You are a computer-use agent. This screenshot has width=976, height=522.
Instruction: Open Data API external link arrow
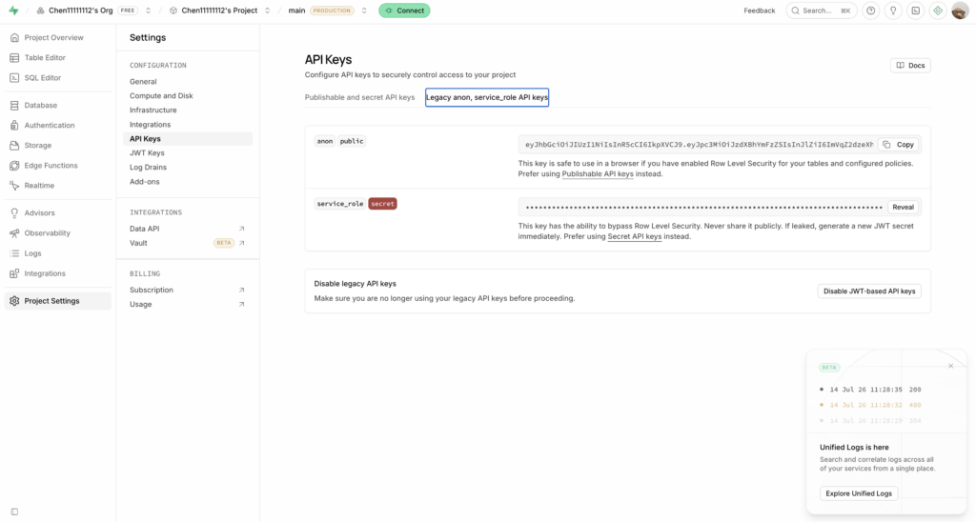click(241, 229)
